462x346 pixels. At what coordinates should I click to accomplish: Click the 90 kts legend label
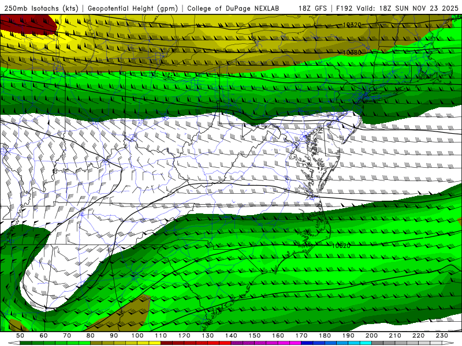pyautogui.click(x=114, y=336)
